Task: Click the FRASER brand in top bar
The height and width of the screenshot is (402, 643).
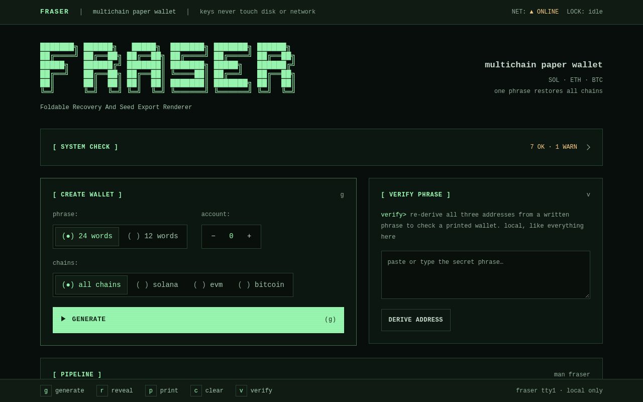Action: point(54,12)
